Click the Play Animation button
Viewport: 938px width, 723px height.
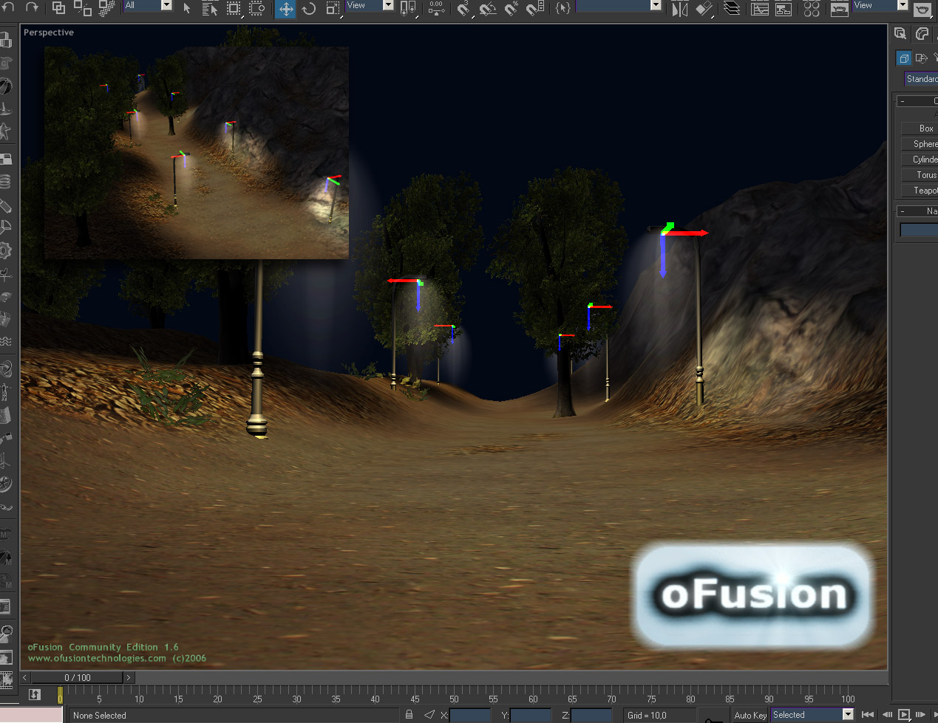pyautogui.click(x=903, y=714)
